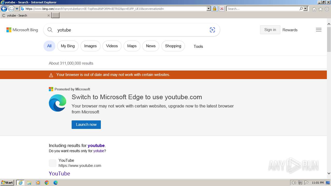Viewport: 331px width, 186px height.
Task: Switch to Maps results
Action: [132, 46]
